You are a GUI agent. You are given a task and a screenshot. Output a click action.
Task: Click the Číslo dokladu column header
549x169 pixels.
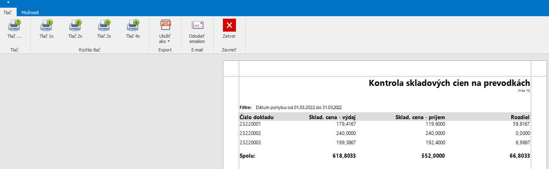click(257, 117)
